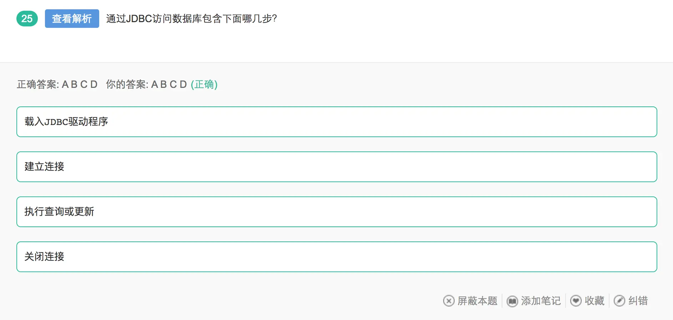Click the word JDBC in question title

click(x=139, y=19)
